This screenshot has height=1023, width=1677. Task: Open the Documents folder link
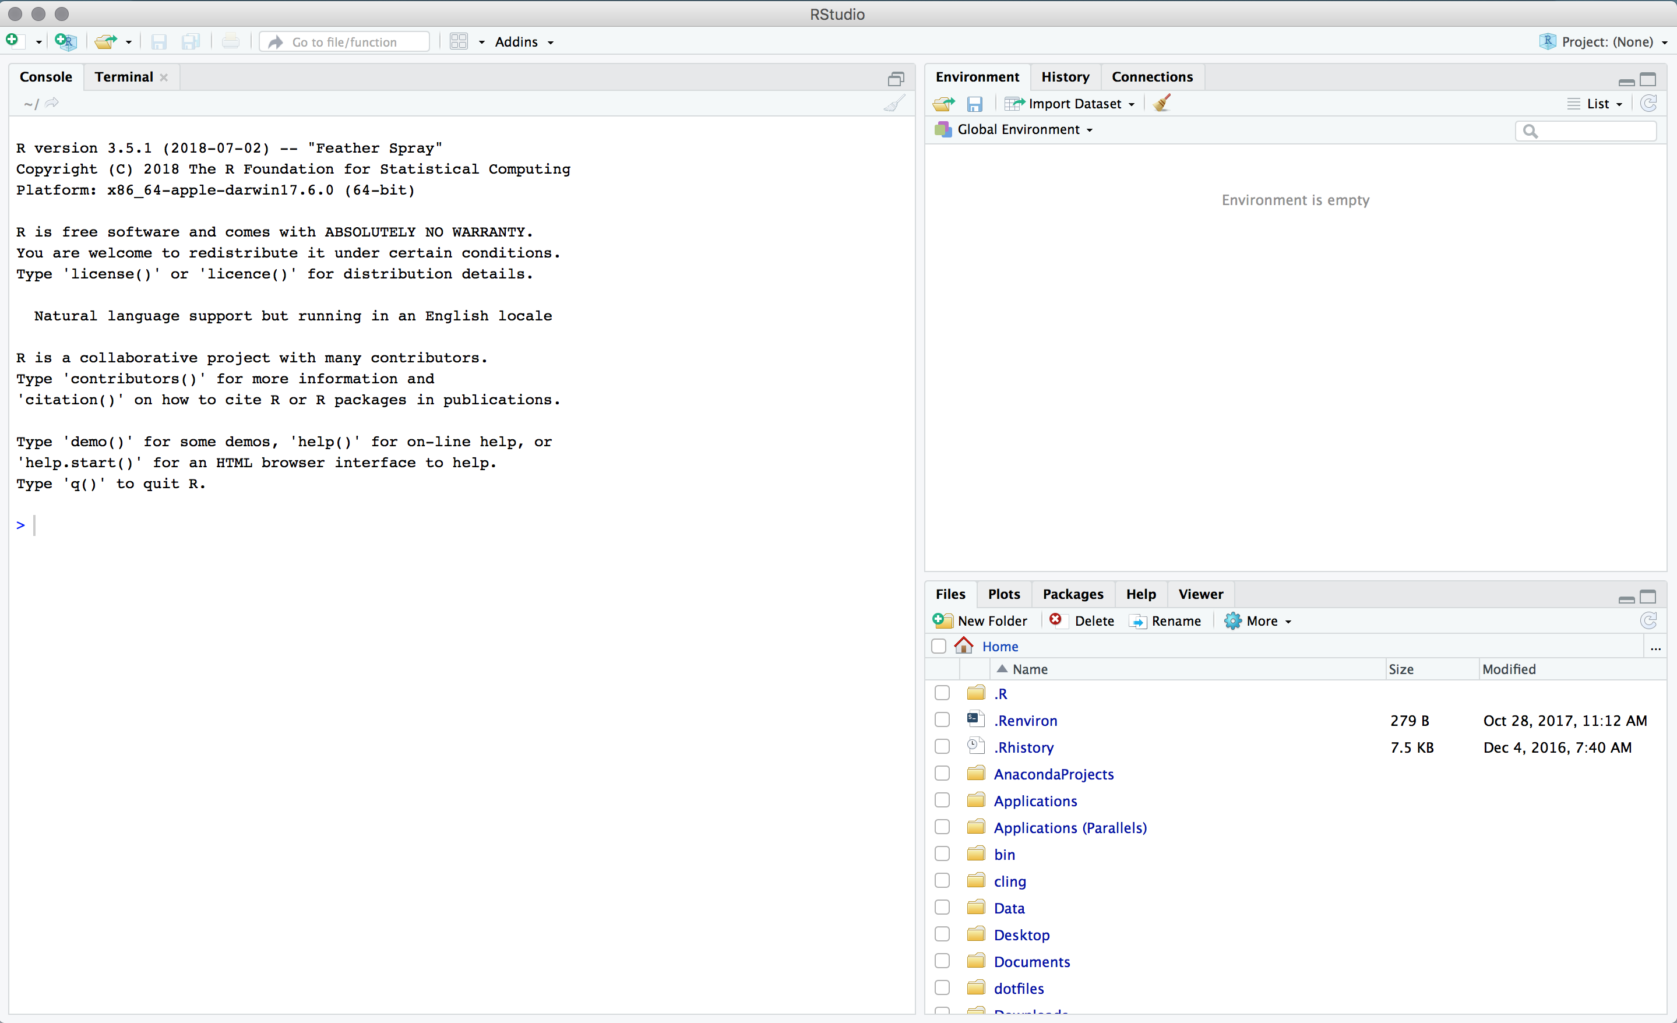click(1031, 961)
